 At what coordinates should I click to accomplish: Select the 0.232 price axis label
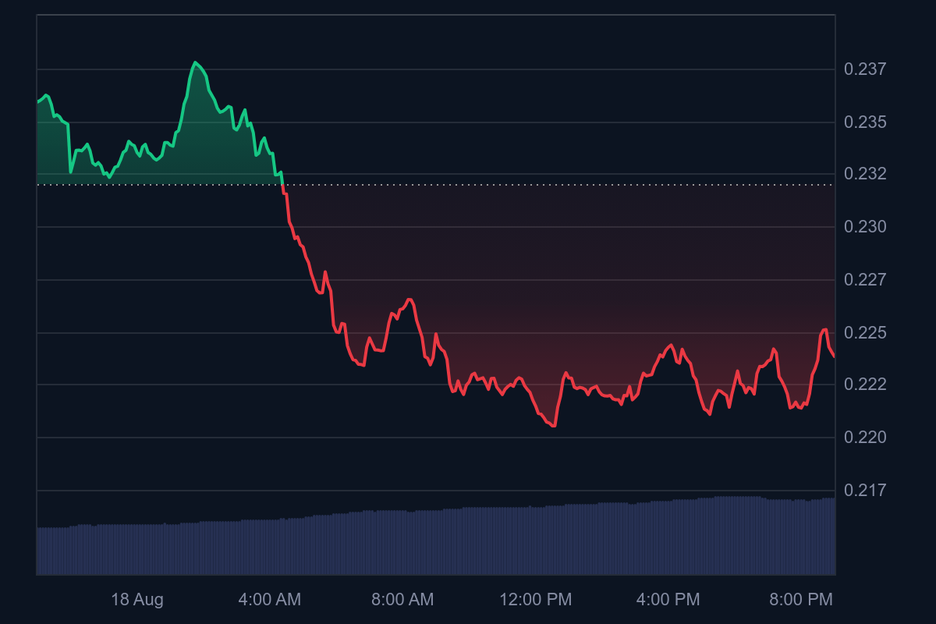(865, 173)
